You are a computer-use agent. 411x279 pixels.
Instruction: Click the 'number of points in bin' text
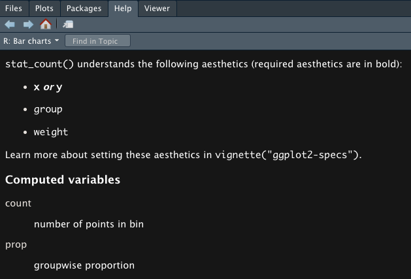coord(89,224)
